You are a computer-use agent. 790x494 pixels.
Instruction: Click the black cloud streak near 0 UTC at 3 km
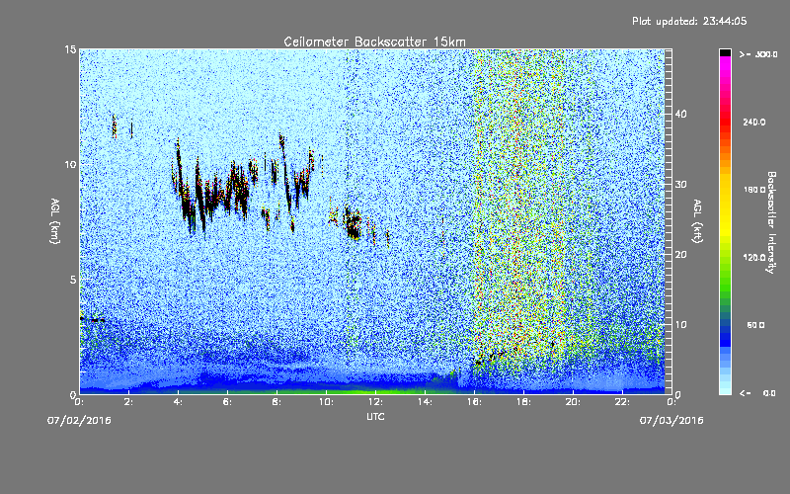[x=93, y=319]
